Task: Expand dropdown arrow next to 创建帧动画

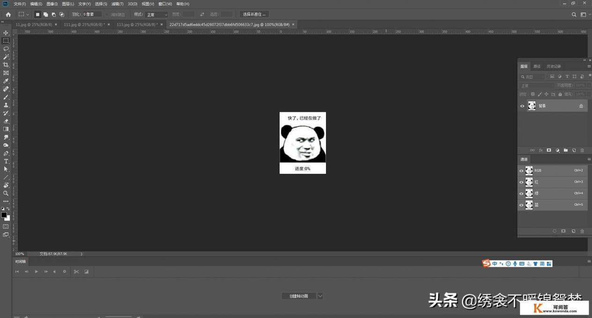Action: [320, 296]
